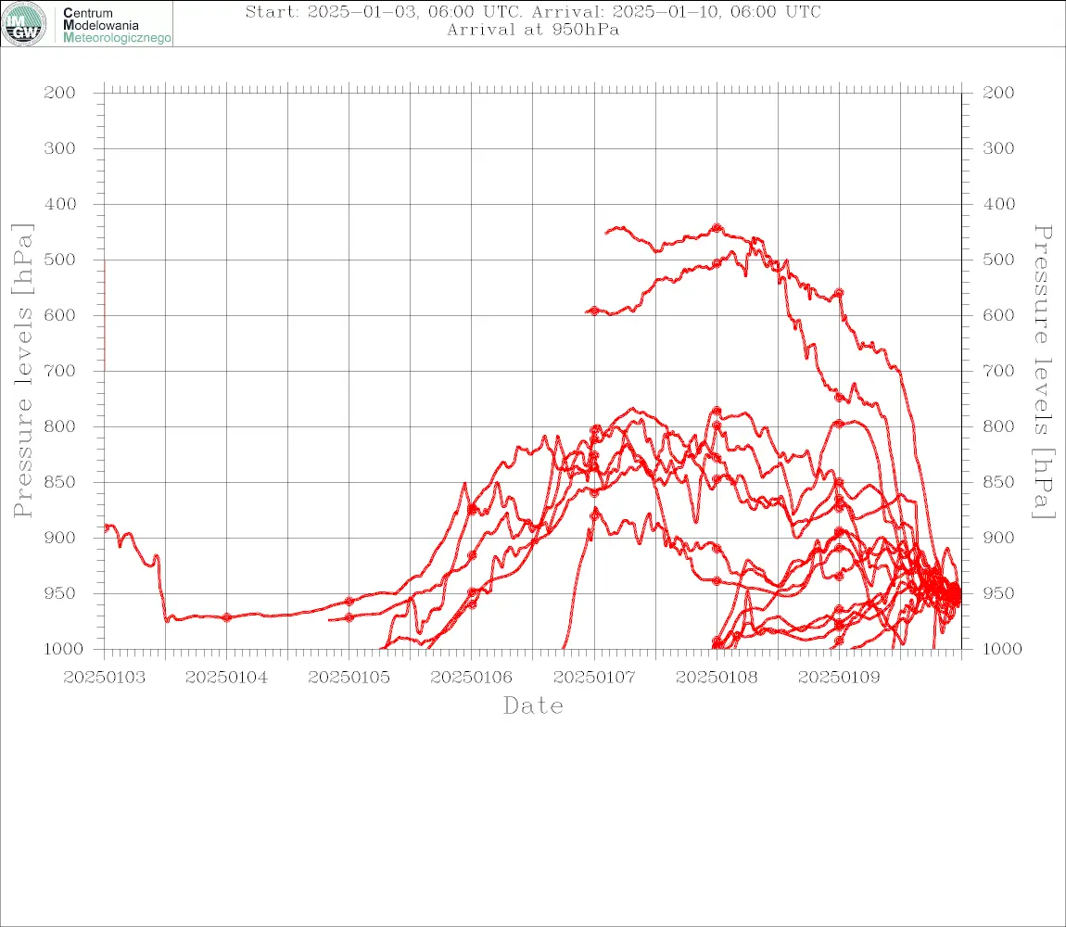
Task: Open the Centrum Modelowania Meteorologicznego link
Action: [116, 25]
